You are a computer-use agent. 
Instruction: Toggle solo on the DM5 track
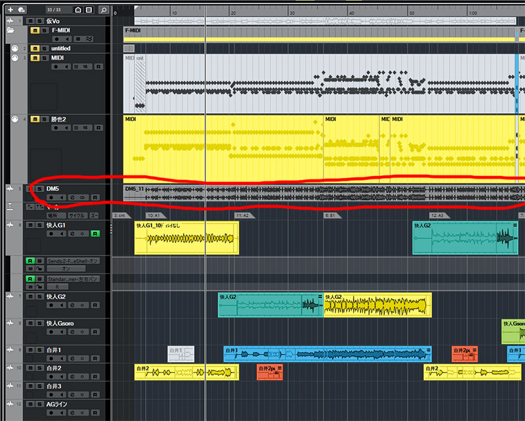[39, 188]
